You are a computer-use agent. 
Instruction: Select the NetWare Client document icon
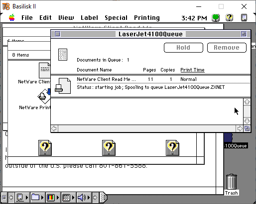(44, 70)
